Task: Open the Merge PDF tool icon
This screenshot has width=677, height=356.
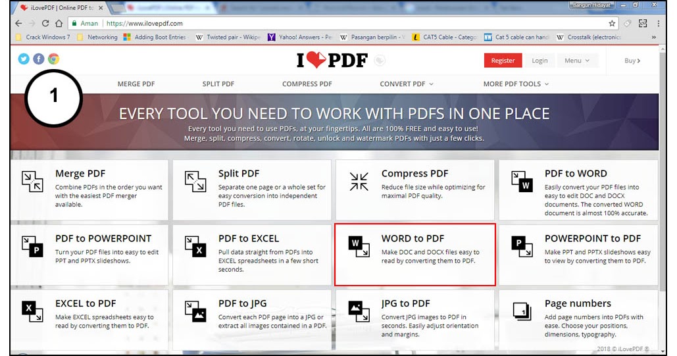Action: [x=32, y=182]
